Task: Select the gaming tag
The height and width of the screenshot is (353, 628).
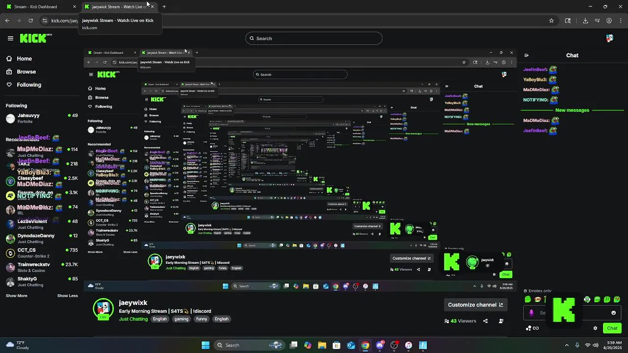Action: pyautogui.click(x=181, y=319)
